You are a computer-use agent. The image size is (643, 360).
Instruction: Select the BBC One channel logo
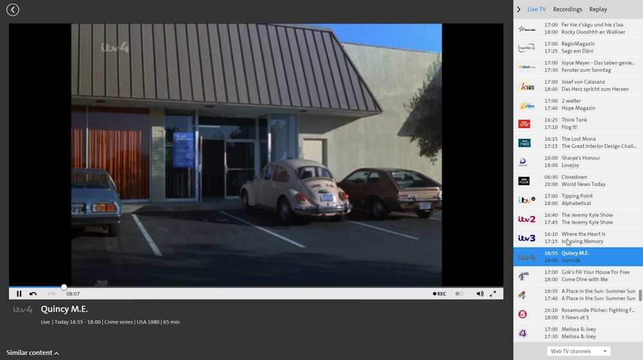tap(524, 123)
